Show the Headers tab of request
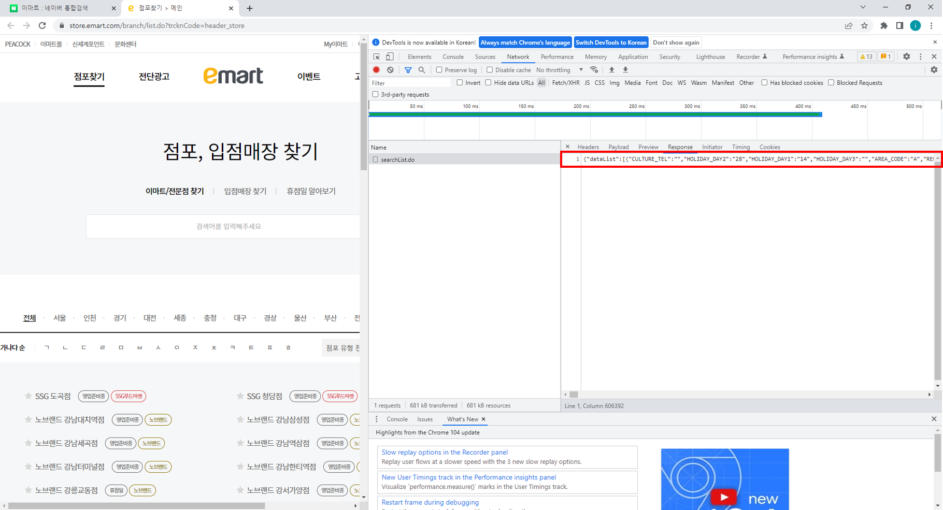 coord(588,147)
